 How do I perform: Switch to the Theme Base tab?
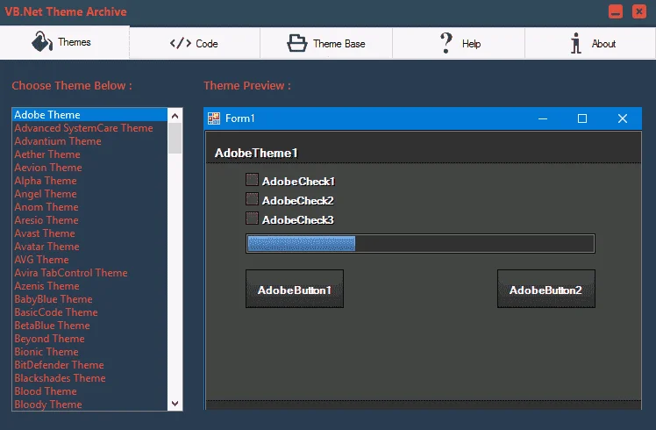click(326, 43)
